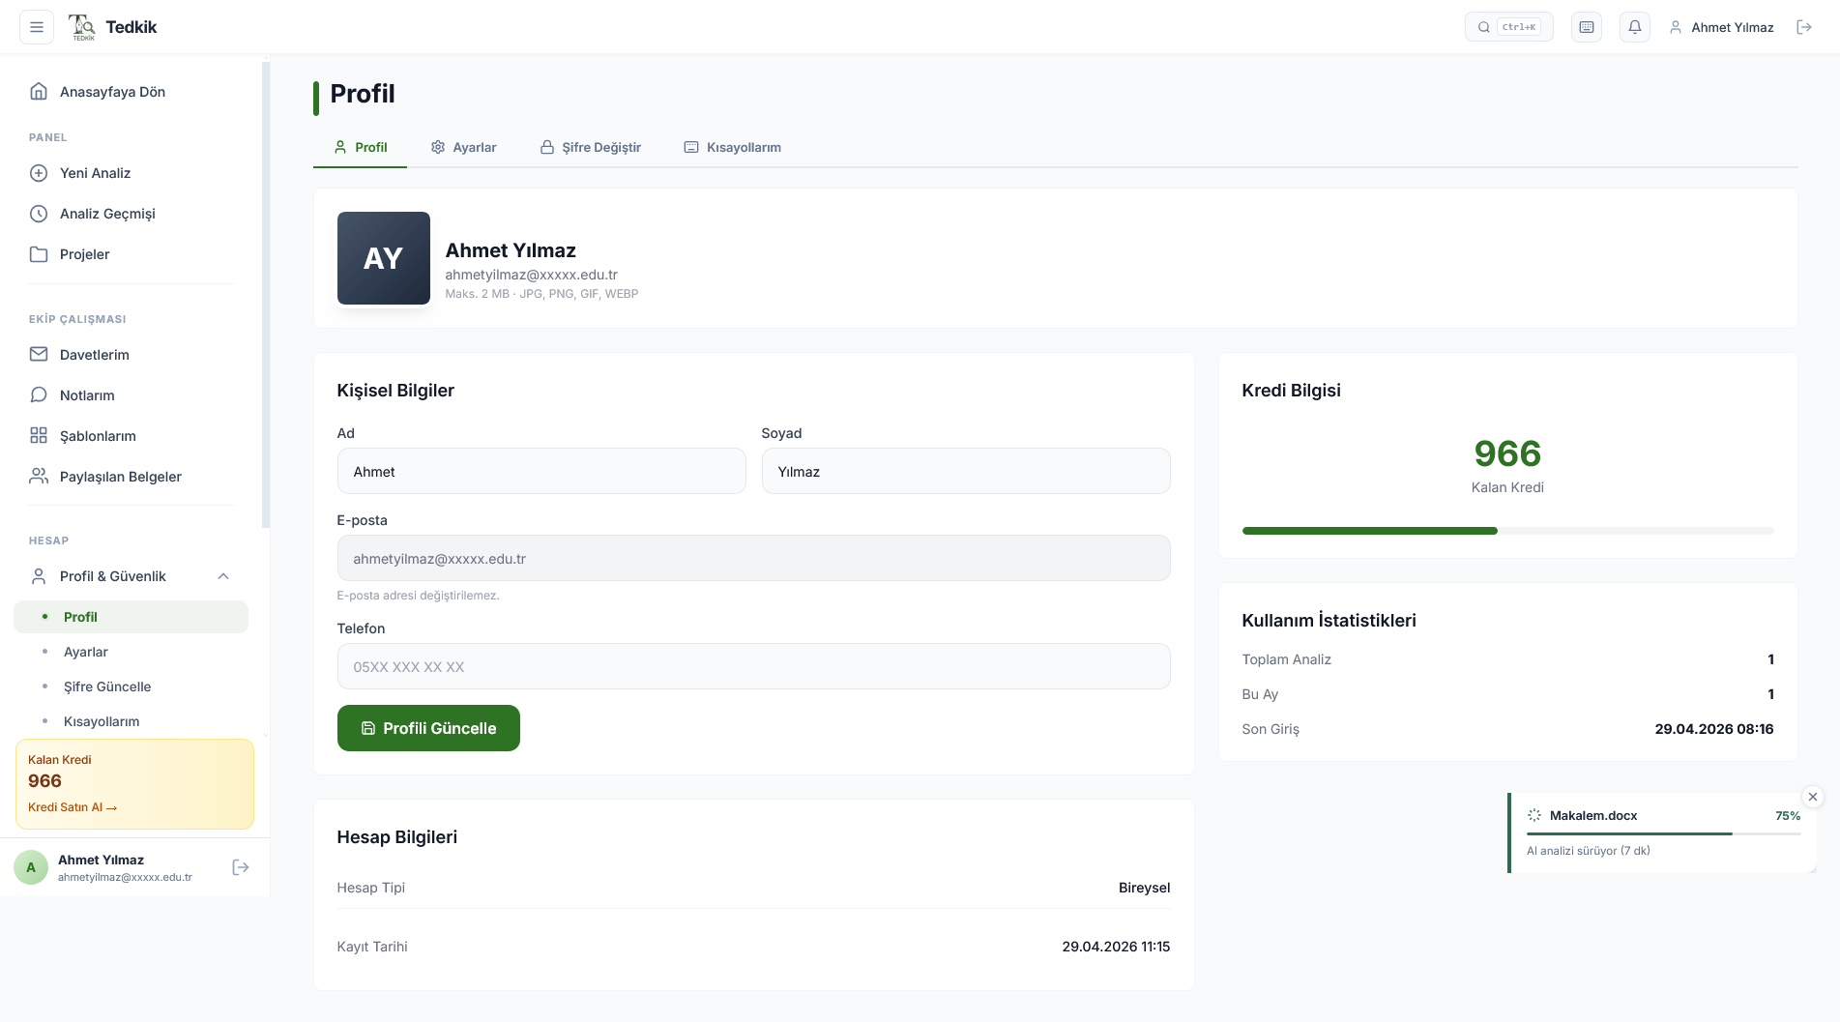Click the Paylaşılan Belgeler people icon
This screenshot has width=1840, height=1022.
pos(39,476)
